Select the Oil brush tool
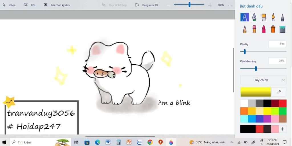Viewport: 292px width, 146px height. pyautogui.click(x=263, y=17)
